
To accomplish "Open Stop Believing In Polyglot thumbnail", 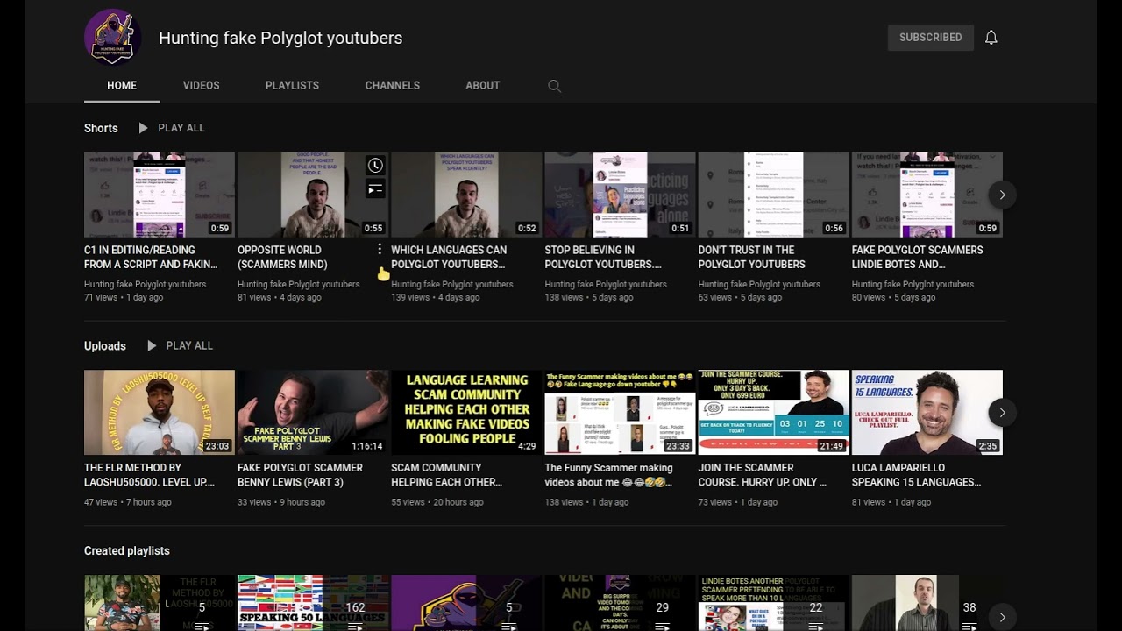I will pos(620,195).
